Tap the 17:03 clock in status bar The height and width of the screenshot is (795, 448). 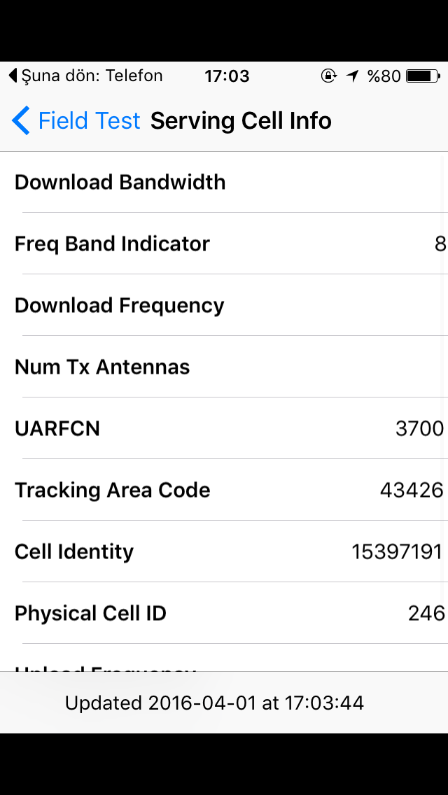pyautogui.click(x=227, y=76)
